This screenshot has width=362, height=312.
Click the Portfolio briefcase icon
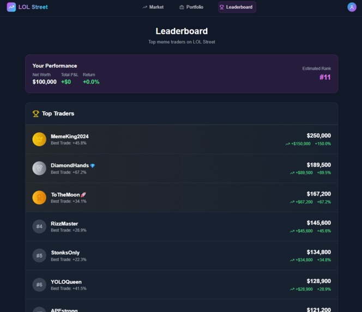tap(182, 7)
